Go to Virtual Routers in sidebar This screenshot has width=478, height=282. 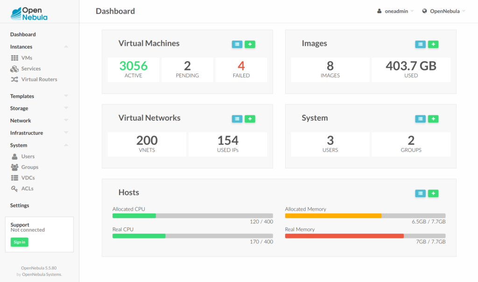click(x=39, y=79)
